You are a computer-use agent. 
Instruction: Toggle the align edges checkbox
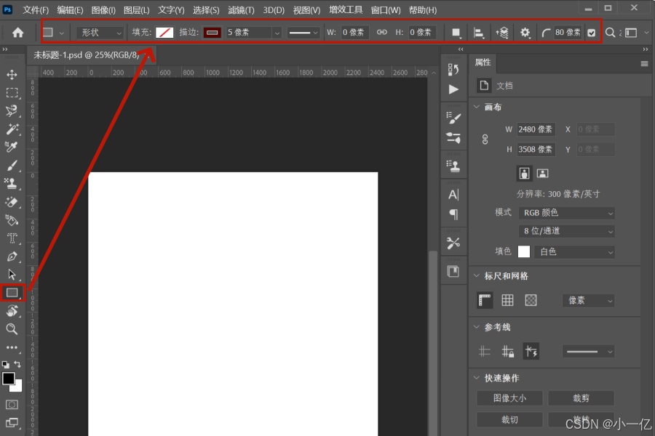592,33
